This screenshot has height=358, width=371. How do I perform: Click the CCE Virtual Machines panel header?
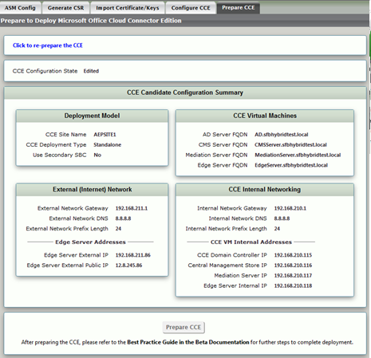coord(265,116)
